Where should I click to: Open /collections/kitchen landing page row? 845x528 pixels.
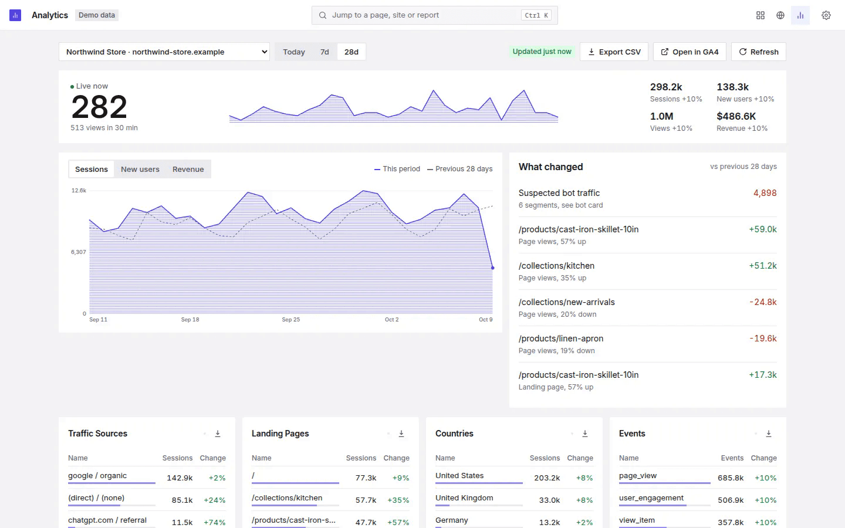pos(330,500)
